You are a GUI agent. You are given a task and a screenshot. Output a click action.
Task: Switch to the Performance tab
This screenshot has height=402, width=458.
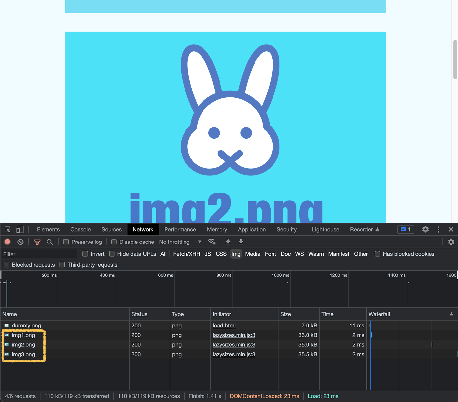180,229
